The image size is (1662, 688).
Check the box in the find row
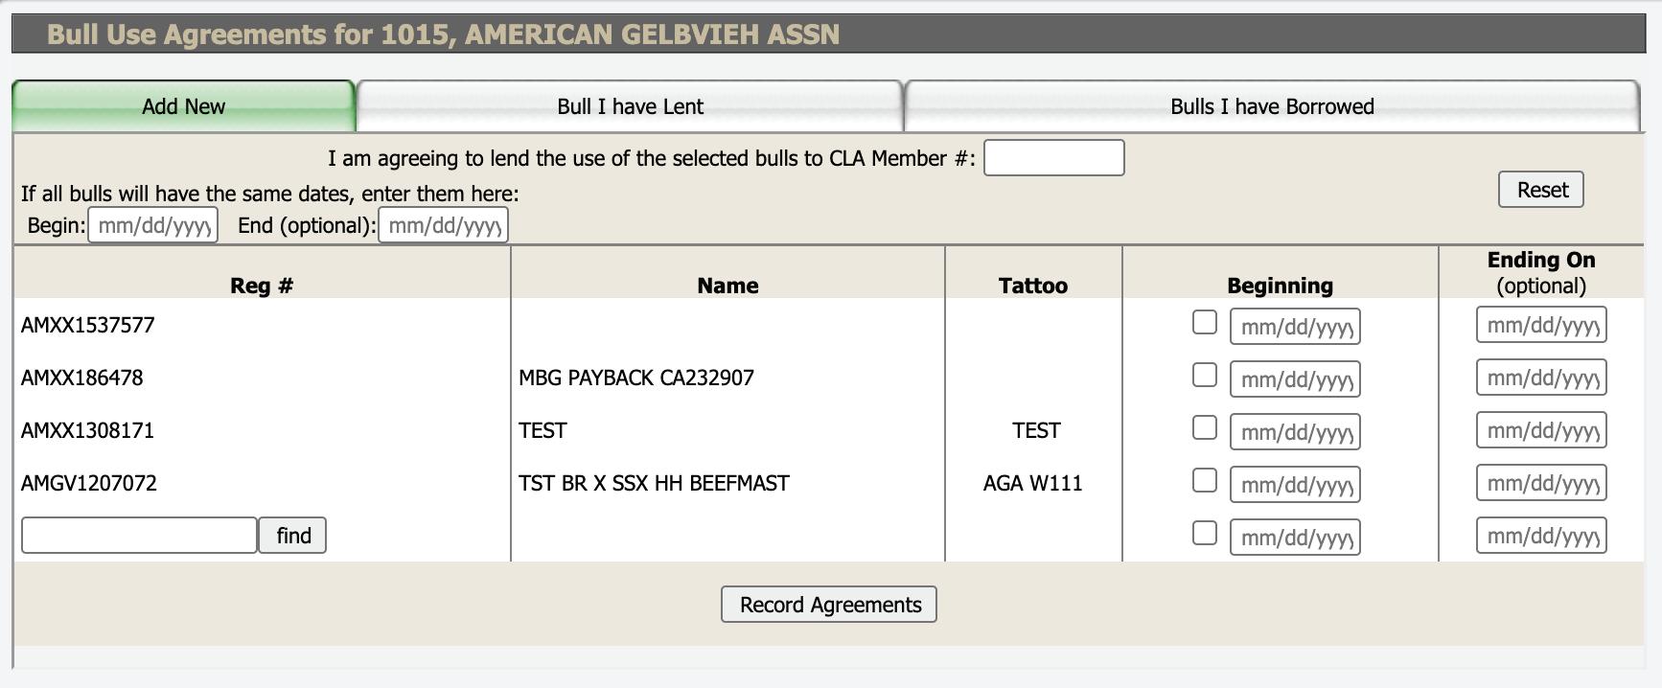pos(1205,534)
